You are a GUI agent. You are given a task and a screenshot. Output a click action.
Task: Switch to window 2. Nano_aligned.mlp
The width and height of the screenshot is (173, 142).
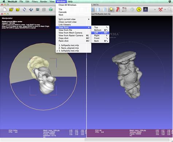73,48
